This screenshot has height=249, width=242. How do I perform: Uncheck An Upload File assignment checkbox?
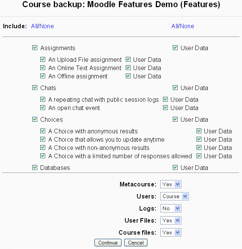click(x=43, y=60)
